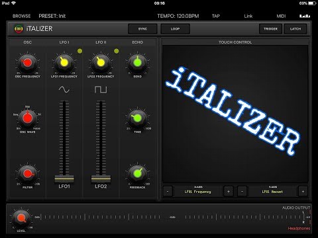Viewport: 318px width, 238px height.
Task: Toggle the LOOP button
Action: click(x=175, y=29)
